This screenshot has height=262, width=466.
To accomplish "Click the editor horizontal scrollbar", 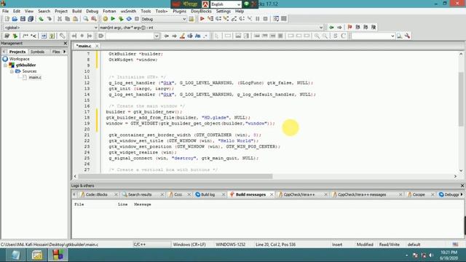I will click(175, 176).
